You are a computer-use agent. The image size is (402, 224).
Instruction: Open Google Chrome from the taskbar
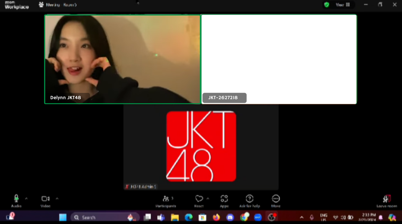pos(244,217)
